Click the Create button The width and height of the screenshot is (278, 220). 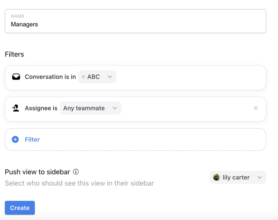pos(20,208)
